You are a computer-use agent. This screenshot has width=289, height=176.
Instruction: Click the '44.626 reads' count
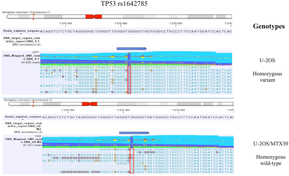coord(30,62)
